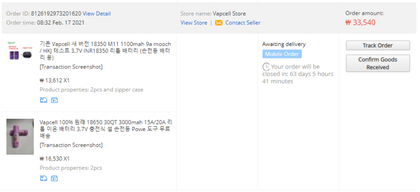Viewport: 420px width, 192px height.
Task: Click the Confirm Goods Received button
Action: pos(378,63)
